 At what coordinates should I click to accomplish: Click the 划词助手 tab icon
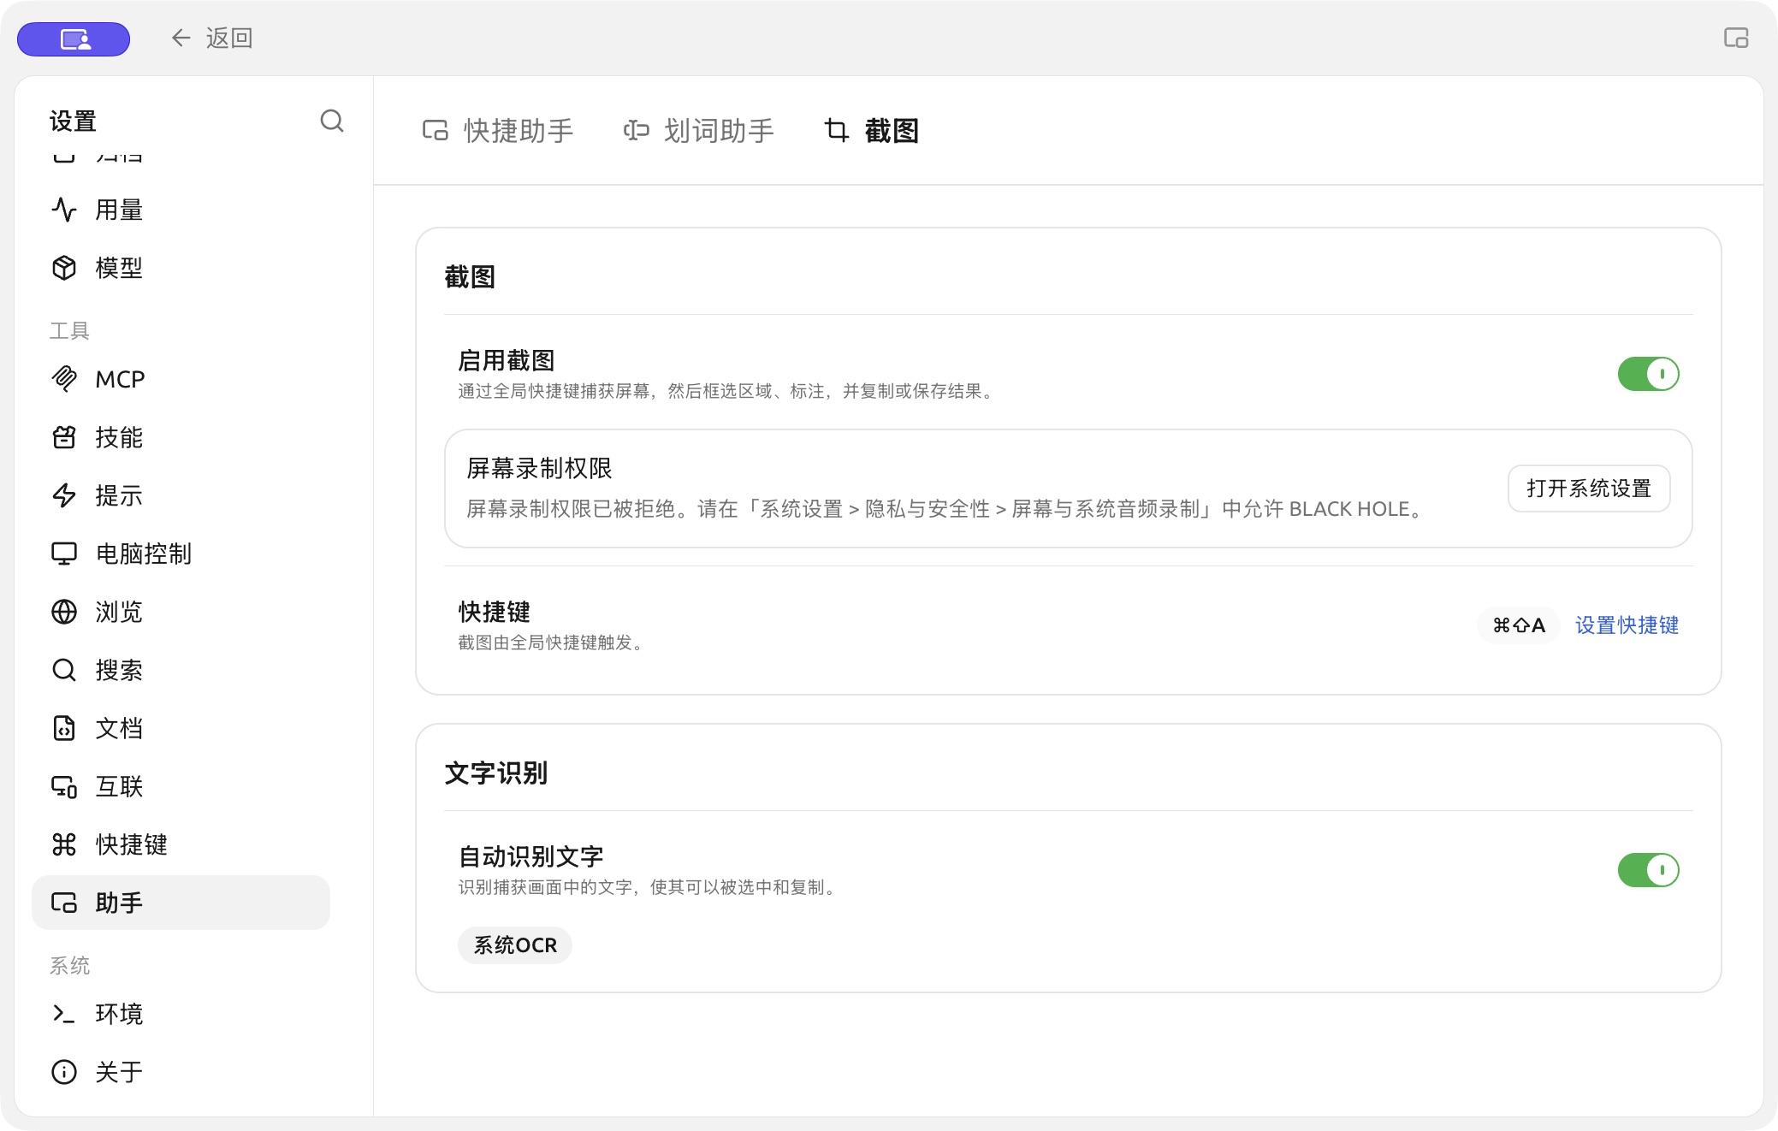click(636, 130)
